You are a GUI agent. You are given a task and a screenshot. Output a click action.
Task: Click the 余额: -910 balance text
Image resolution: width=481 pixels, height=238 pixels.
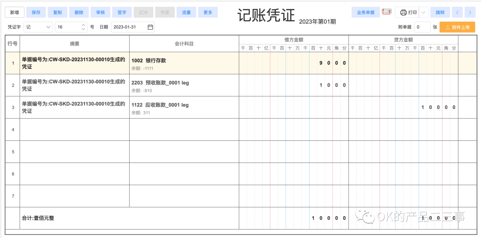[142, 91]
